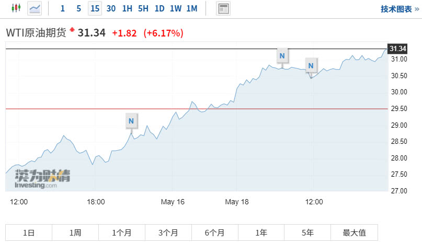Switch to the 1个月 range tab
422x246 pixels.
[122, 233]
